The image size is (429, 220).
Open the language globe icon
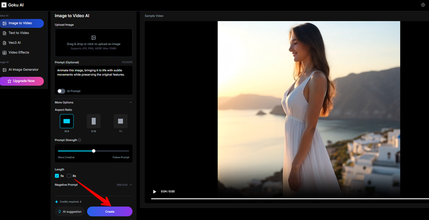coord(423,5)
